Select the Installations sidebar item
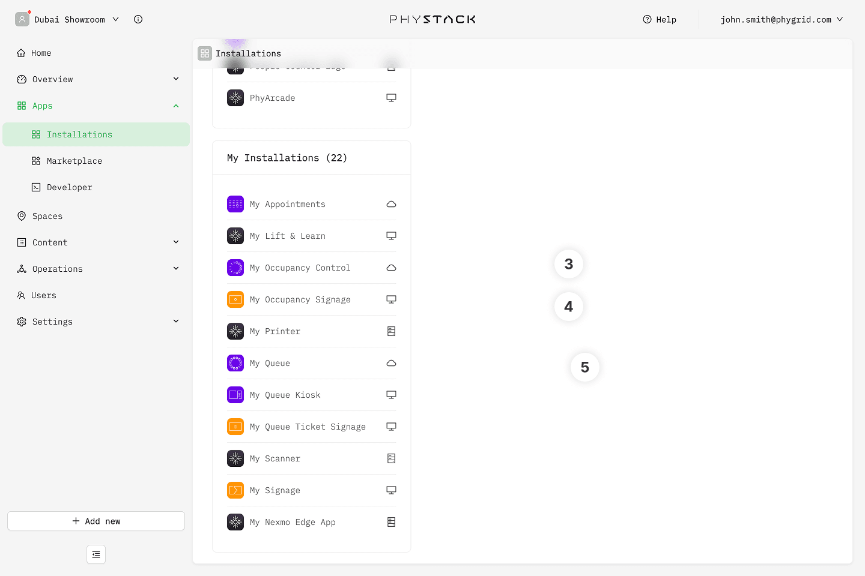The width and height of the screenshot is (865, 576). click(96, 134)
